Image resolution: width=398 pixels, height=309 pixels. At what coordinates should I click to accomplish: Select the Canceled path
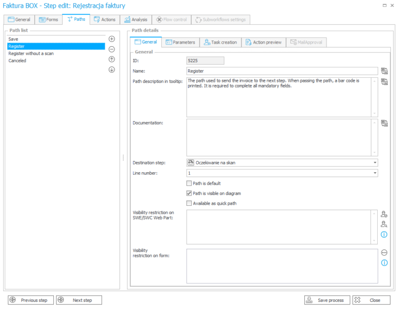click(56, 61)
